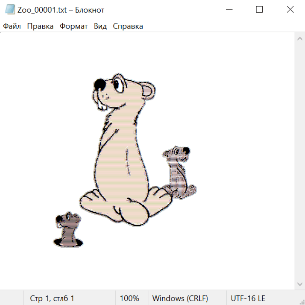Click the scroll up arrow
This screenshot has width=305, height=305.
coord(300,39)
